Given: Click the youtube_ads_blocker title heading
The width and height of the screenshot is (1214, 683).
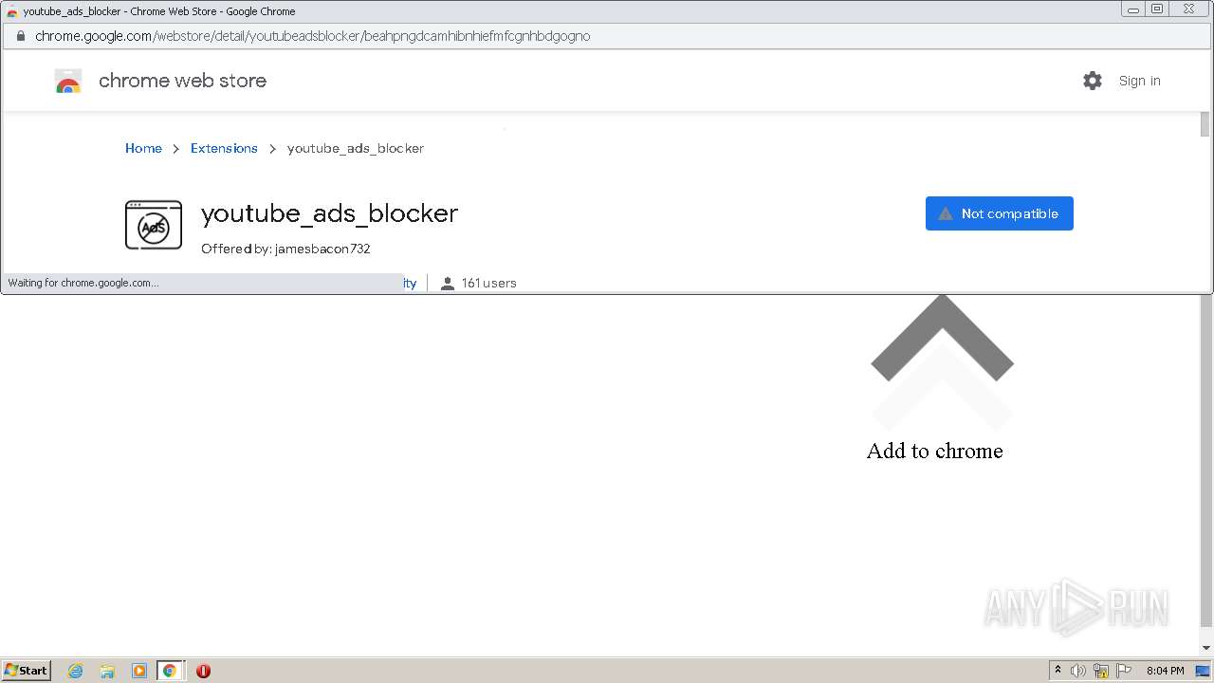Looking at the screenshot, I should (x=329, y=213).
